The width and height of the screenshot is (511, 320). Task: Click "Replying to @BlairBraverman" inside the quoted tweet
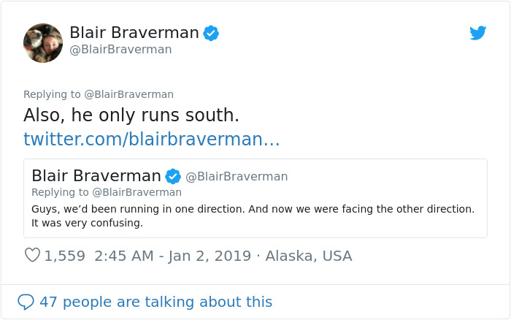click(107, 192)
